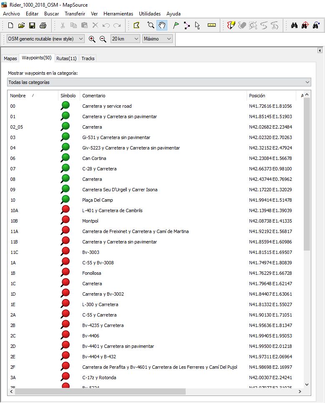This screenshot has height=403, width=325.
Task: Select the Hand pan tool
Action: (162, 25)
